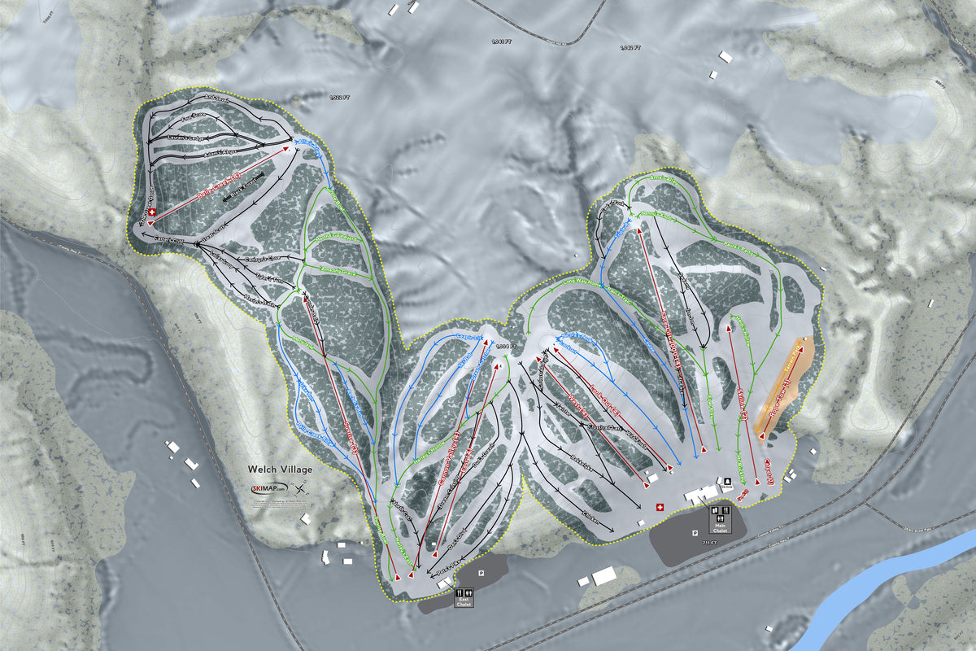Screen dimensions: 976x651
Task: Click the Main Chalet label
Action: click(x=721, y=527)
